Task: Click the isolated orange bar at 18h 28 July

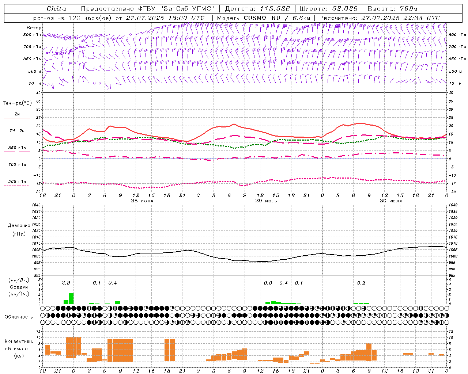Action: pyautogui.click(x=170, y=351)
